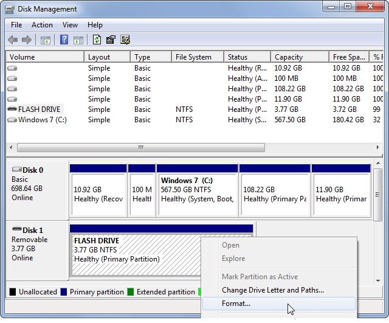This screenshot has height=323, width=389.
Task: Click the Explore context menu entry
Action: [x=279, y=259]
